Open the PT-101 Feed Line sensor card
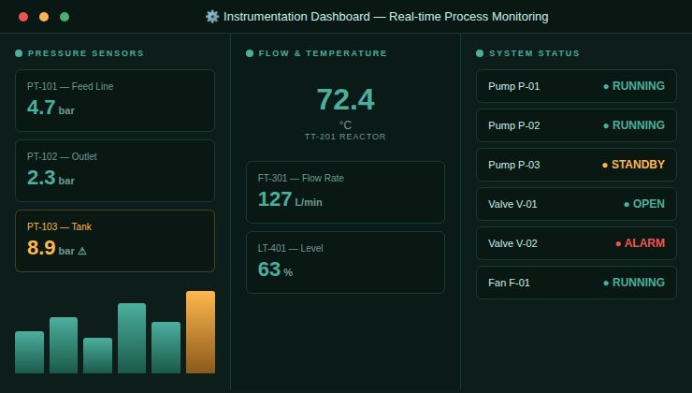 (x=115, y=100)
